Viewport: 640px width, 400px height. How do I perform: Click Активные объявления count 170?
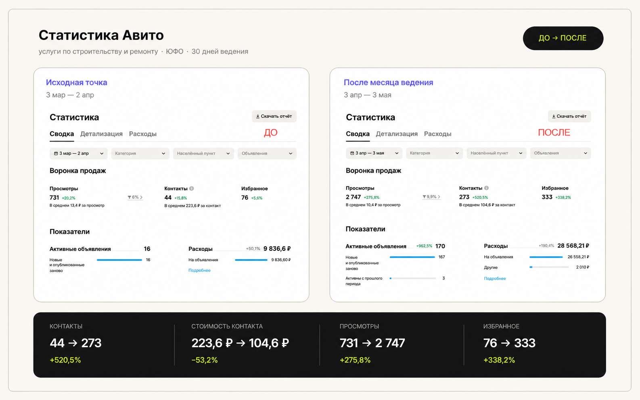[440, 246]
